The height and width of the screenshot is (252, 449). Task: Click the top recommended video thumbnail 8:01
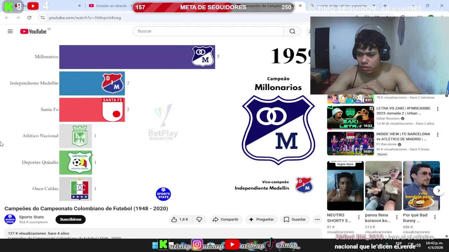coord(350,99)
